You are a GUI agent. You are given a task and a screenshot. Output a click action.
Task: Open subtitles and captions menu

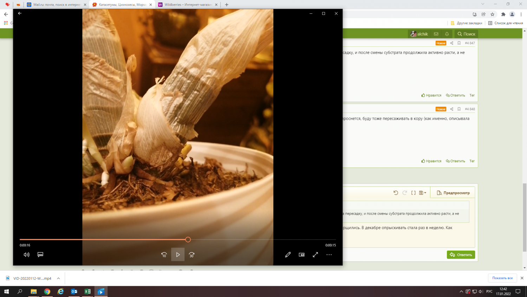point(40,254)
